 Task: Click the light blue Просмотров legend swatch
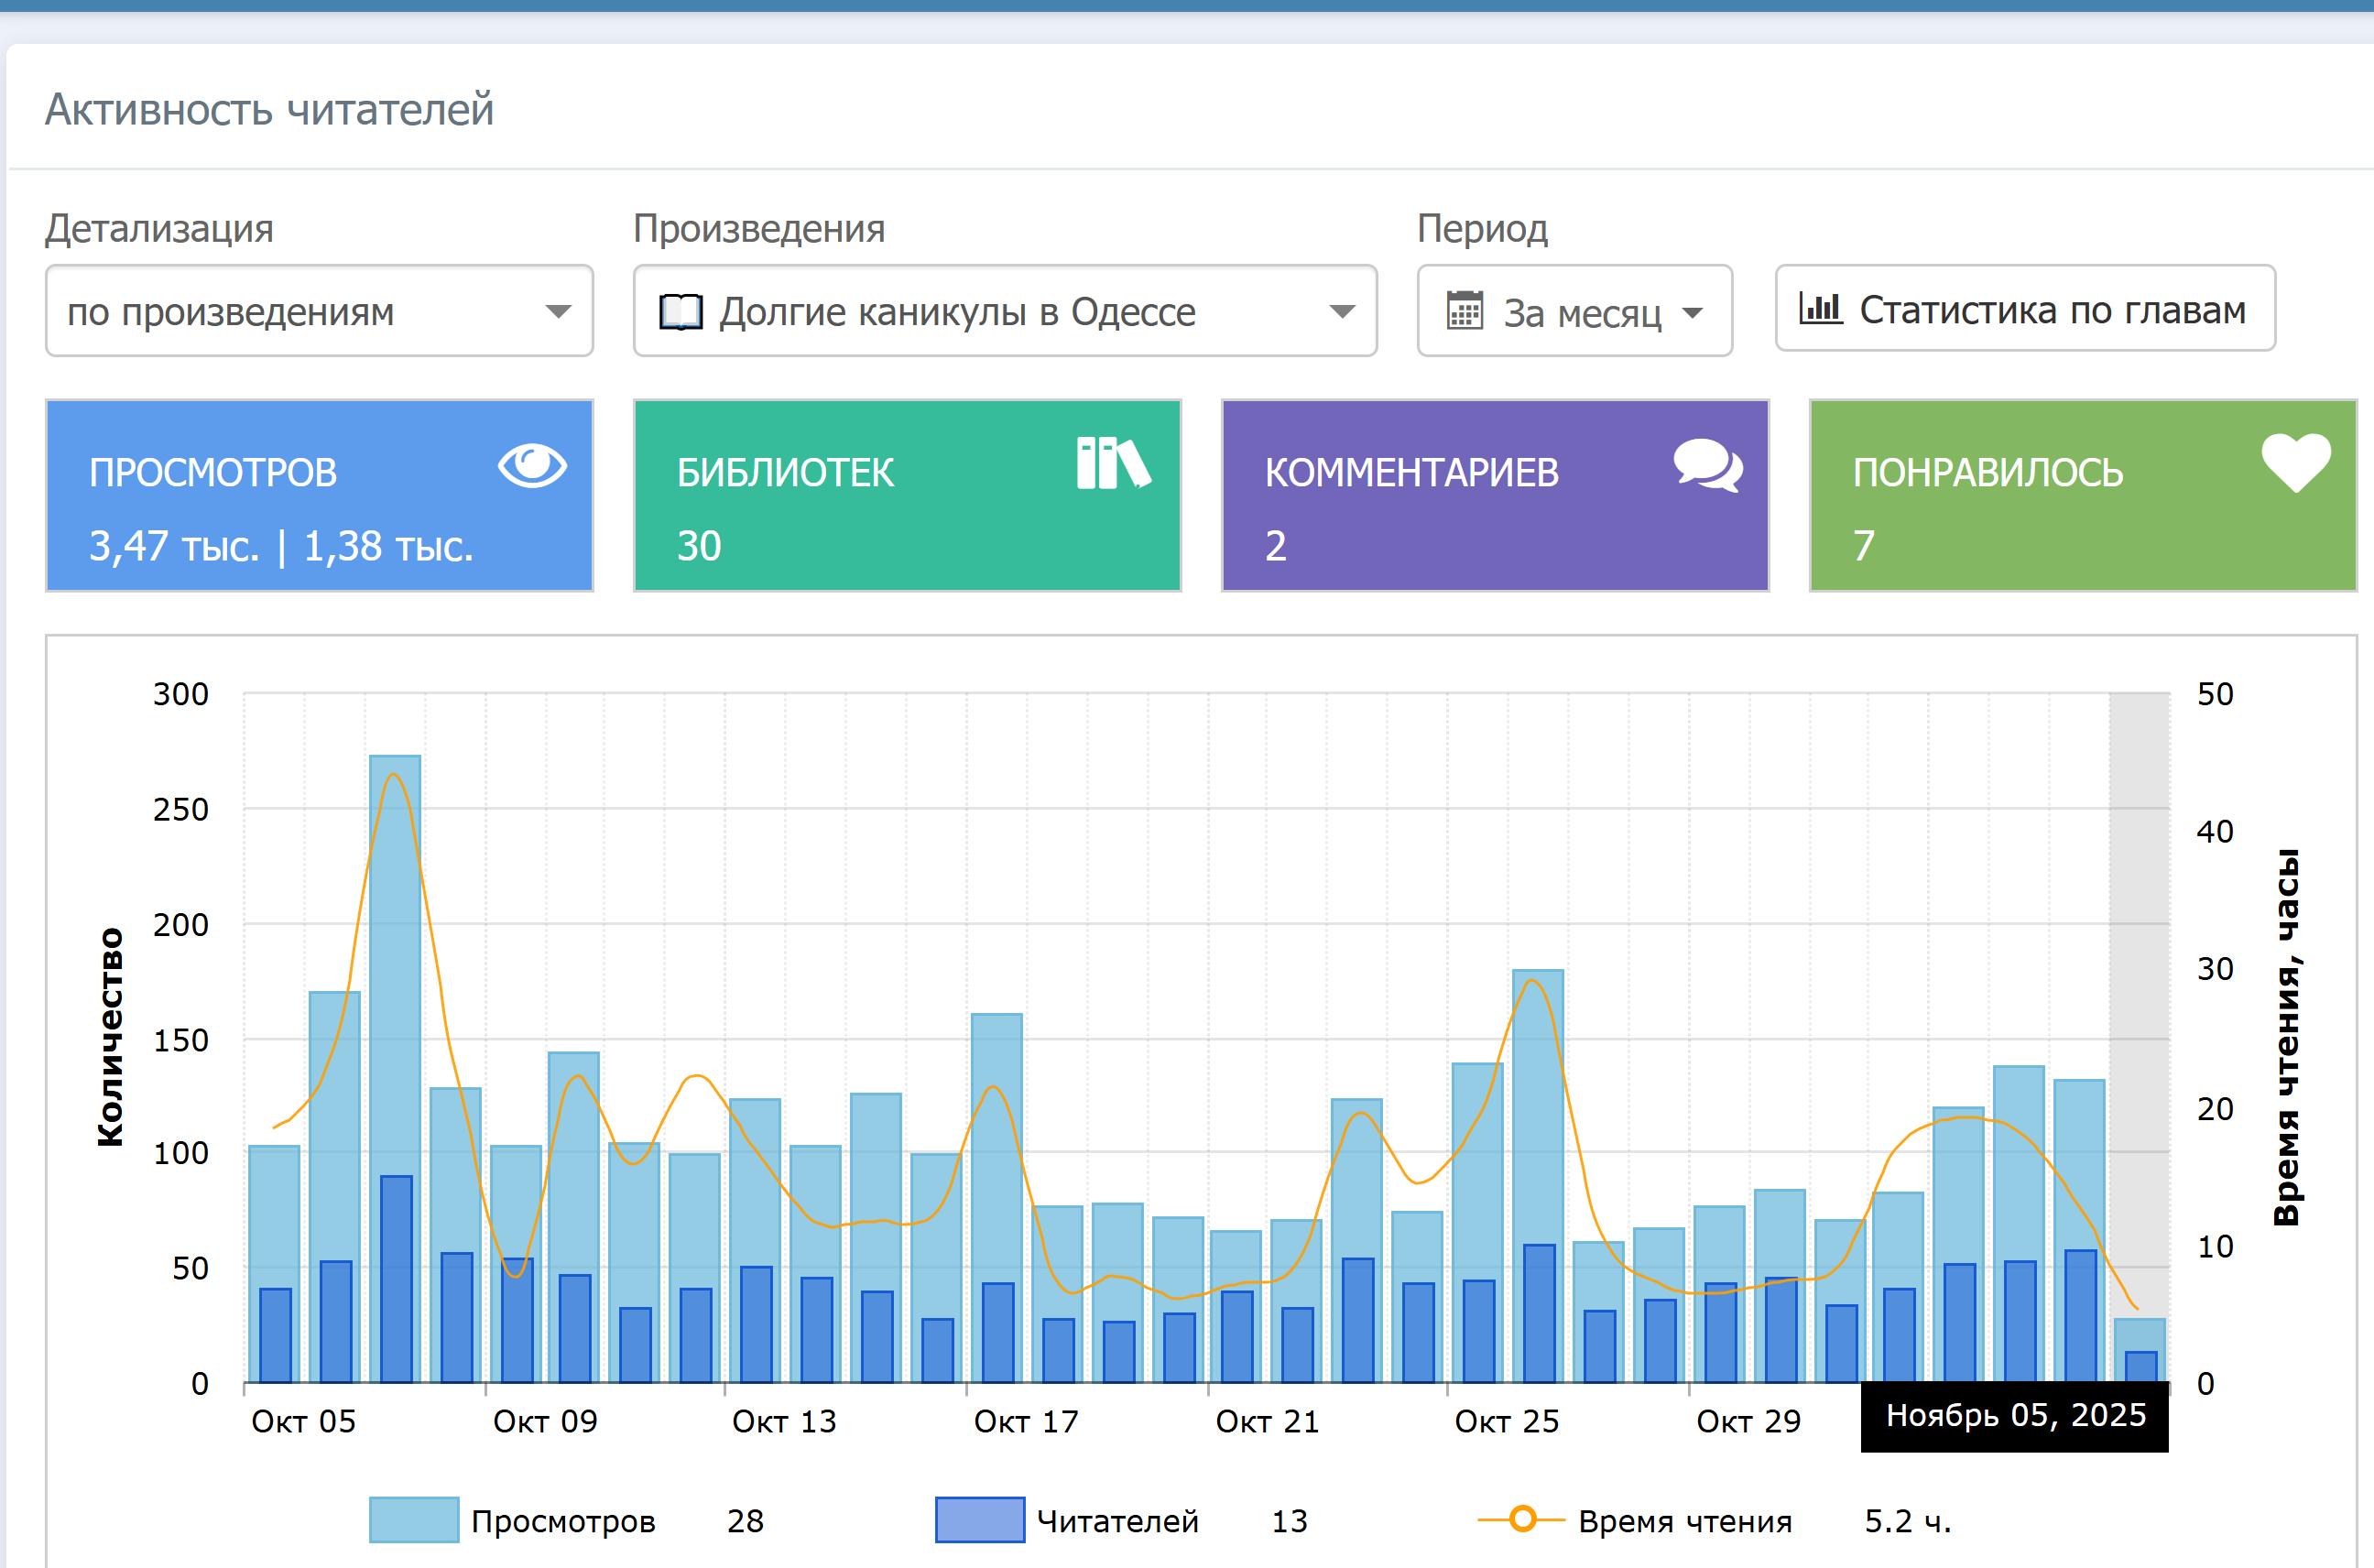pos(414,1520)
